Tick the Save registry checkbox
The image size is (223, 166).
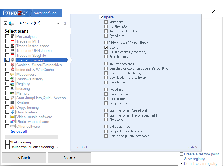click(182, 159)
